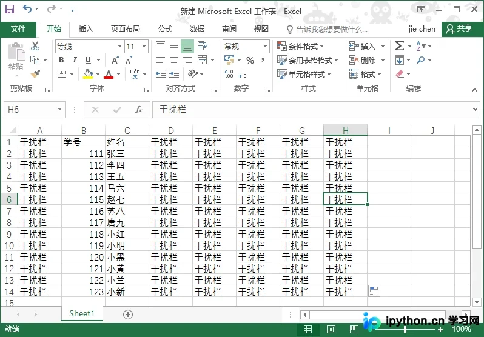The width and height of the screenshot is (484, 337).
Task: Click the Cut scissors icon
Action: 35,46
